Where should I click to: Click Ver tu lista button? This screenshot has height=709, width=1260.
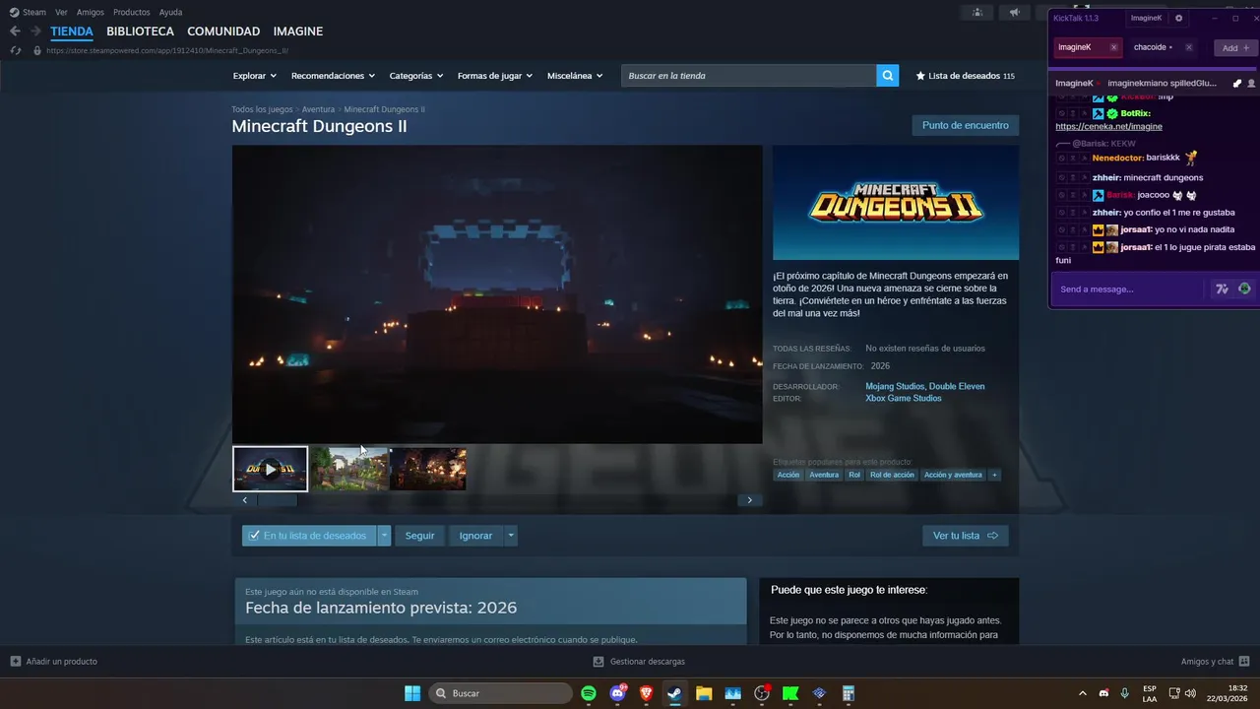click(966, 536)
